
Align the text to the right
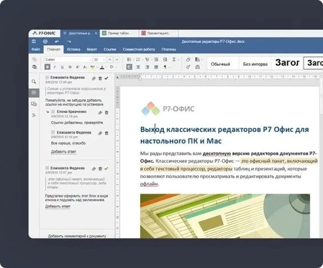pyautogui.click(x=147, y=67)
